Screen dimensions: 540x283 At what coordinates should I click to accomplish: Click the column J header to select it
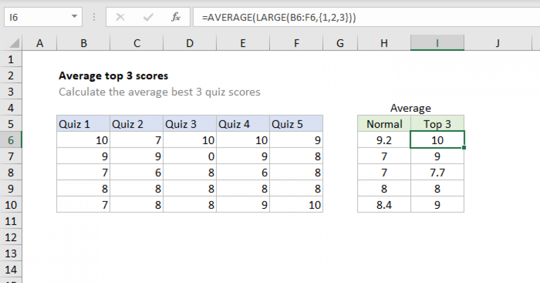click(x=497, y=43)
